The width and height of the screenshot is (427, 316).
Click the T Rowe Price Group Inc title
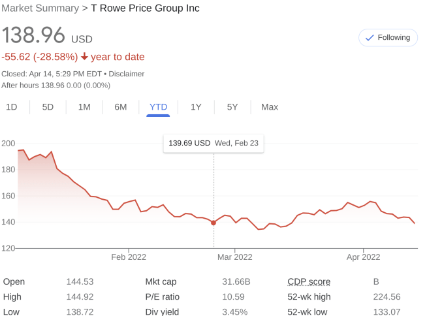click(145, 8)
